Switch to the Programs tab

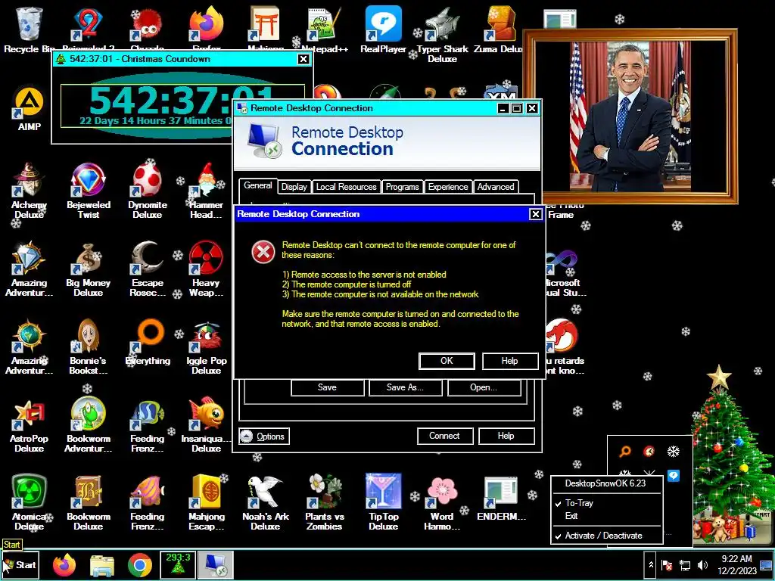tap(403, 187)
